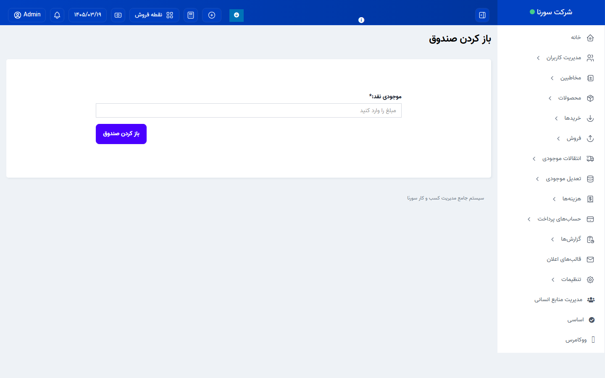Click the truck icon for انتقالات موجودی
Image resolution: width=605 pixels, height=378 pixels.
pyautogui.click(x=590, y=159)
